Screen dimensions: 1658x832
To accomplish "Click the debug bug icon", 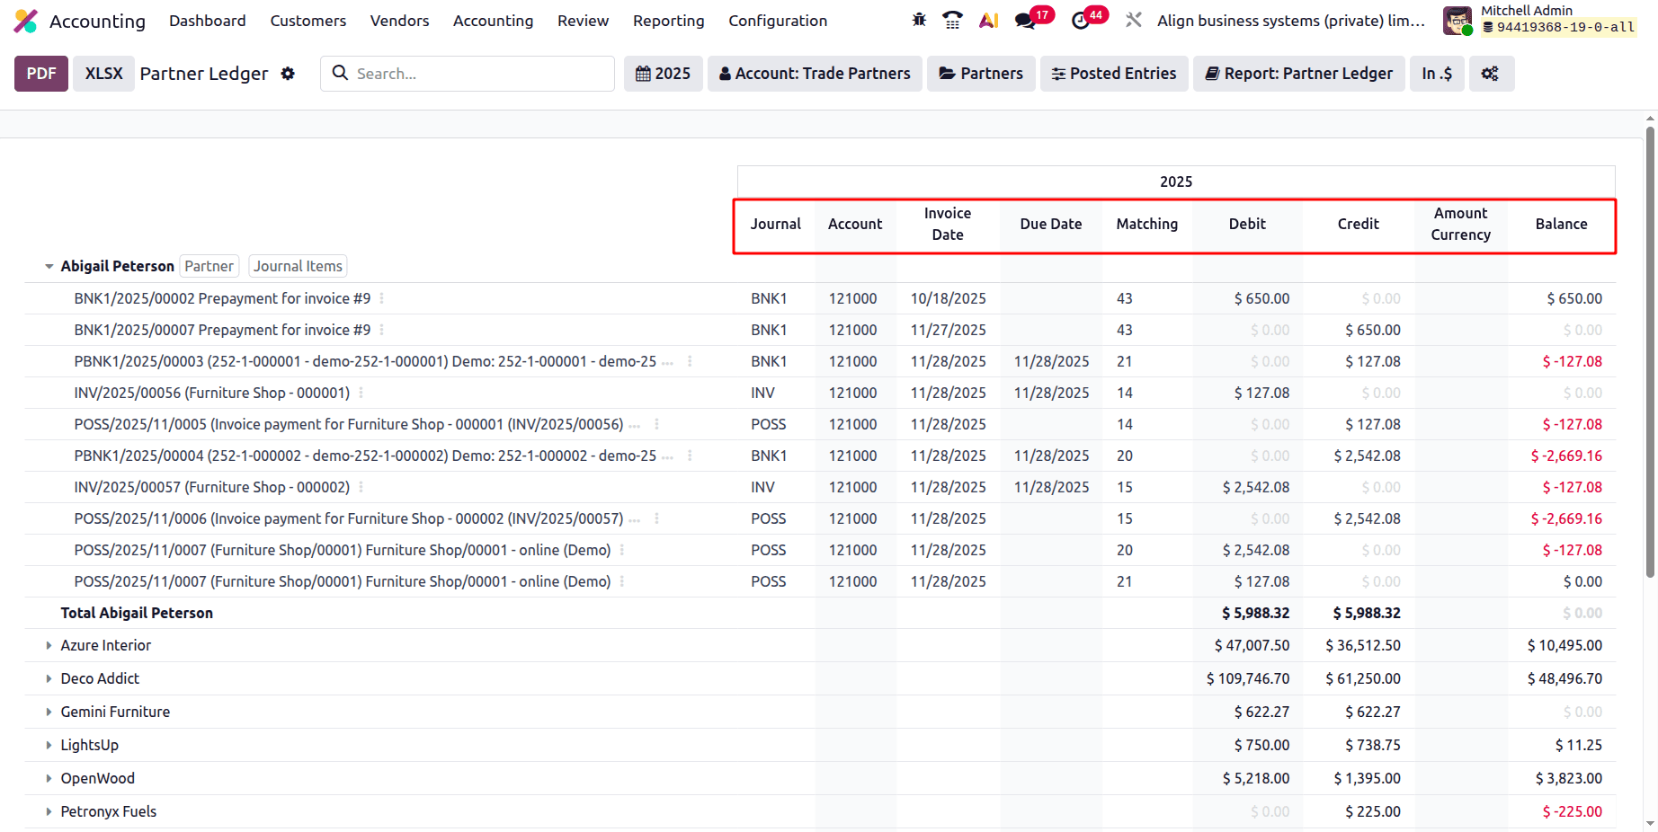I will pyautogui.click(x=919, y=20).
